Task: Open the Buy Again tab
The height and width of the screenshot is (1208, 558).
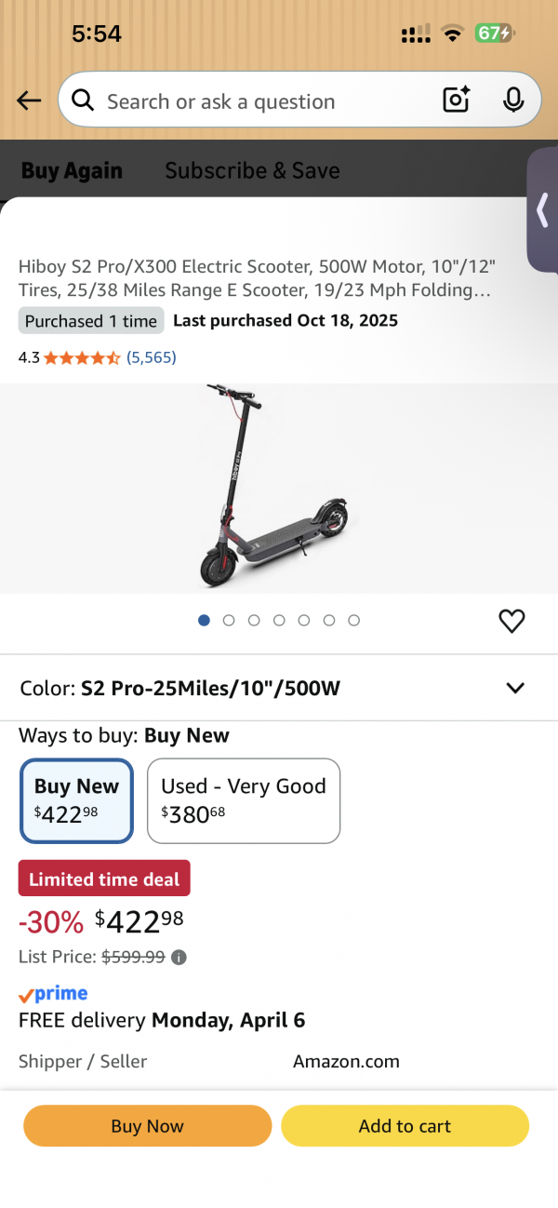Action: pyautogui.click(x=72, y=170)
